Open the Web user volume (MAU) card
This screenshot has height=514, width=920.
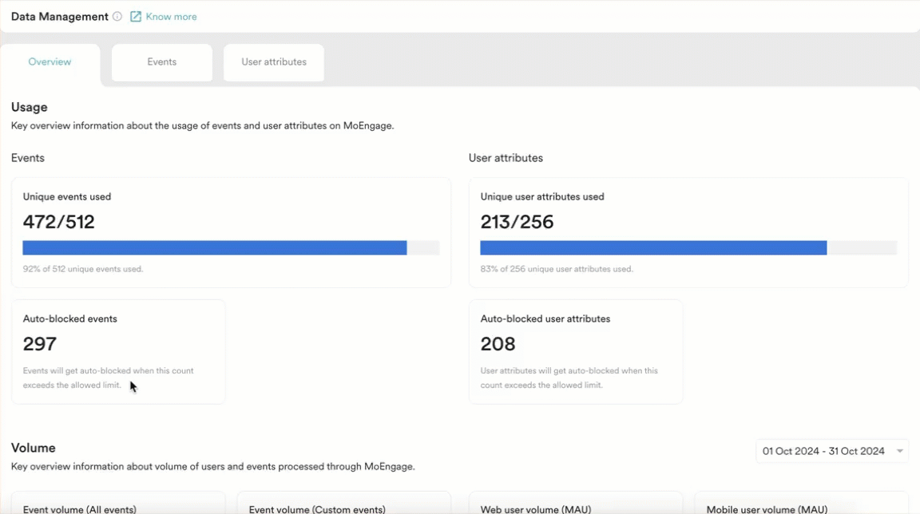click(576, 504)
